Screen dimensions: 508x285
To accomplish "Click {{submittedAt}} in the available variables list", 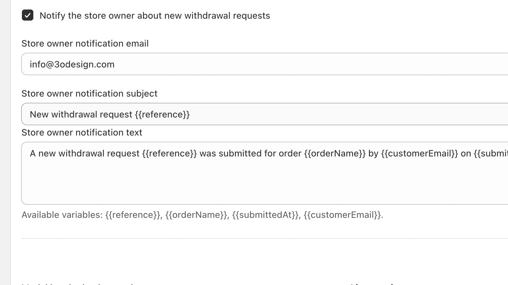I will [x=265, y=215].
